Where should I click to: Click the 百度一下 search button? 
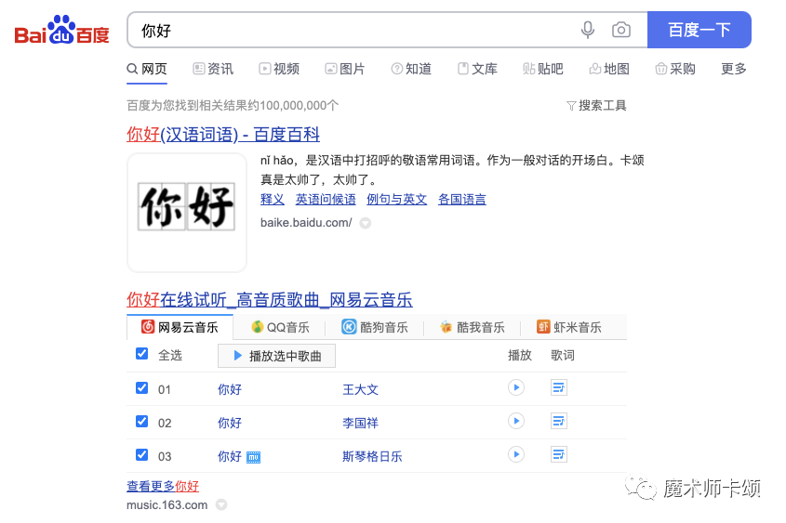pyautogui.click(x=699, y=30)
